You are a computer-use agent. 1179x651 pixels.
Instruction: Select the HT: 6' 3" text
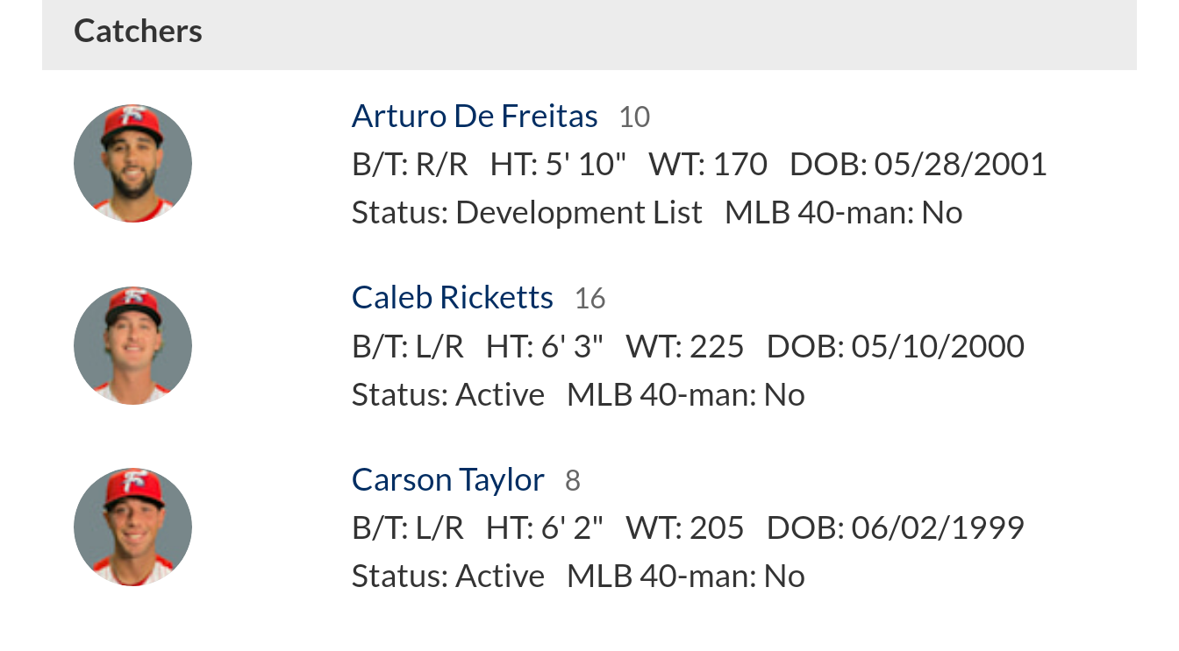coord(545,346)
